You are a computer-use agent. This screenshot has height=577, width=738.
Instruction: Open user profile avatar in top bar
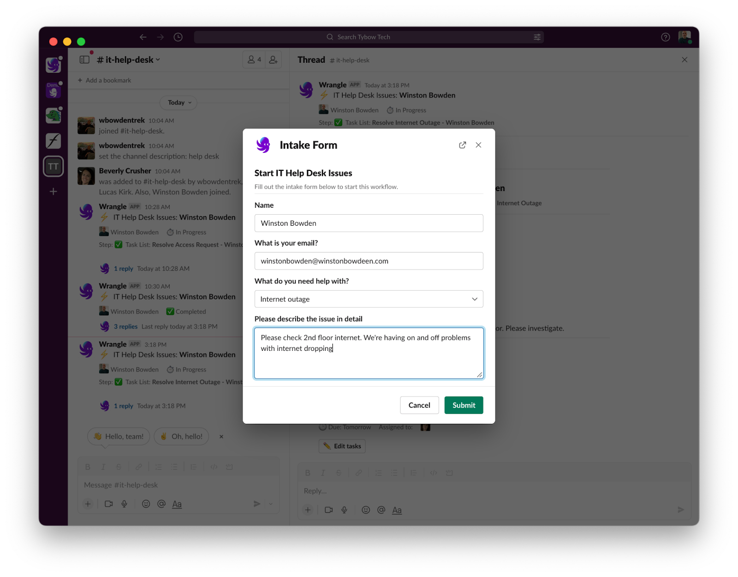[684, 37]
